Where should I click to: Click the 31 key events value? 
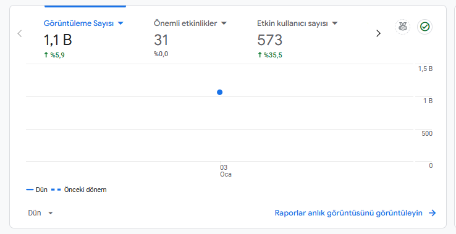coord(161,40)
